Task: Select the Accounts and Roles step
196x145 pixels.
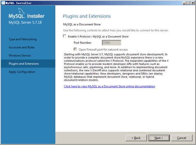Action: point(22,47)
